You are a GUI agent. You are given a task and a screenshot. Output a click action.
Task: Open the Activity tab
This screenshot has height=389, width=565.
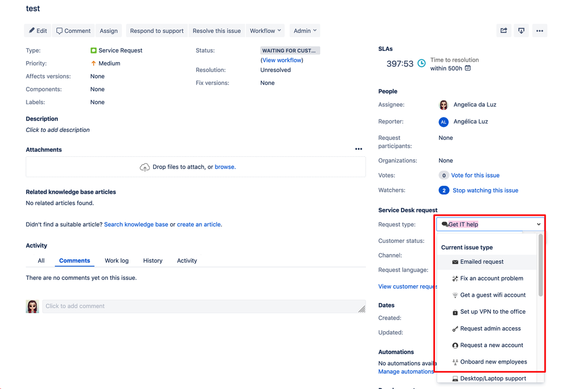187,260
